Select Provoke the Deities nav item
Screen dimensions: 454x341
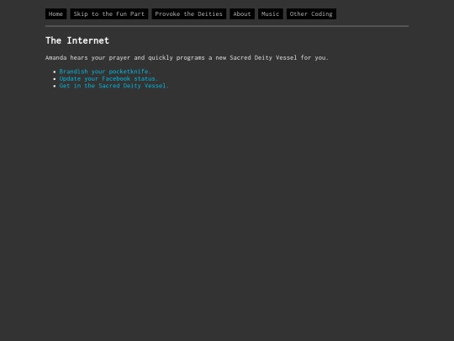pyautogui.click(x=189, y=14)
